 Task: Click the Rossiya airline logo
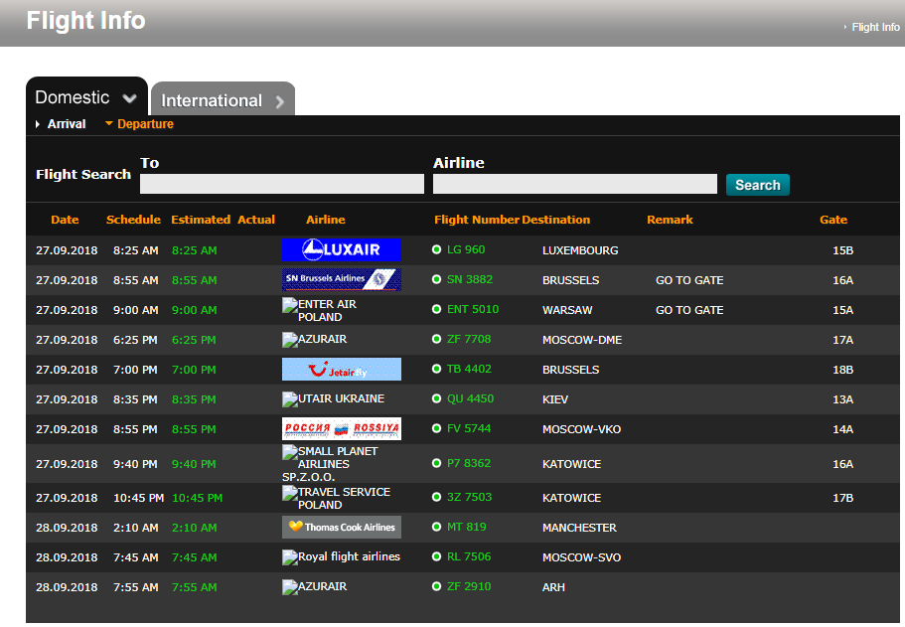pyautogui.click(x=341, y=429)
